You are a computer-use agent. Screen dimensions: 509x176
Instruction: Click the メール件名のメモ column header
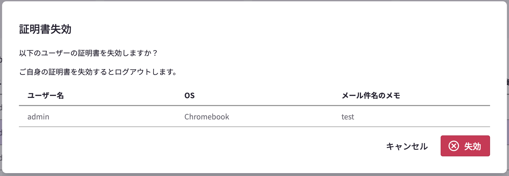click(x=371, y=96)
